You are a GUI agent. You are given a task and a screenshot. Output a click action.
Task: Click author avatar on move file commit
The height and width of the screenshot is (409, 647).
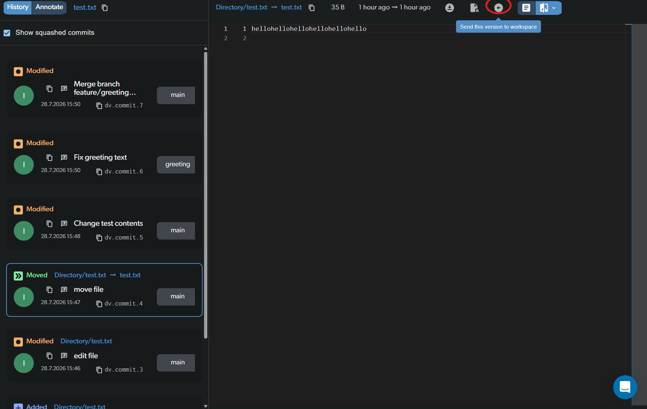click(x=24, y=297)
